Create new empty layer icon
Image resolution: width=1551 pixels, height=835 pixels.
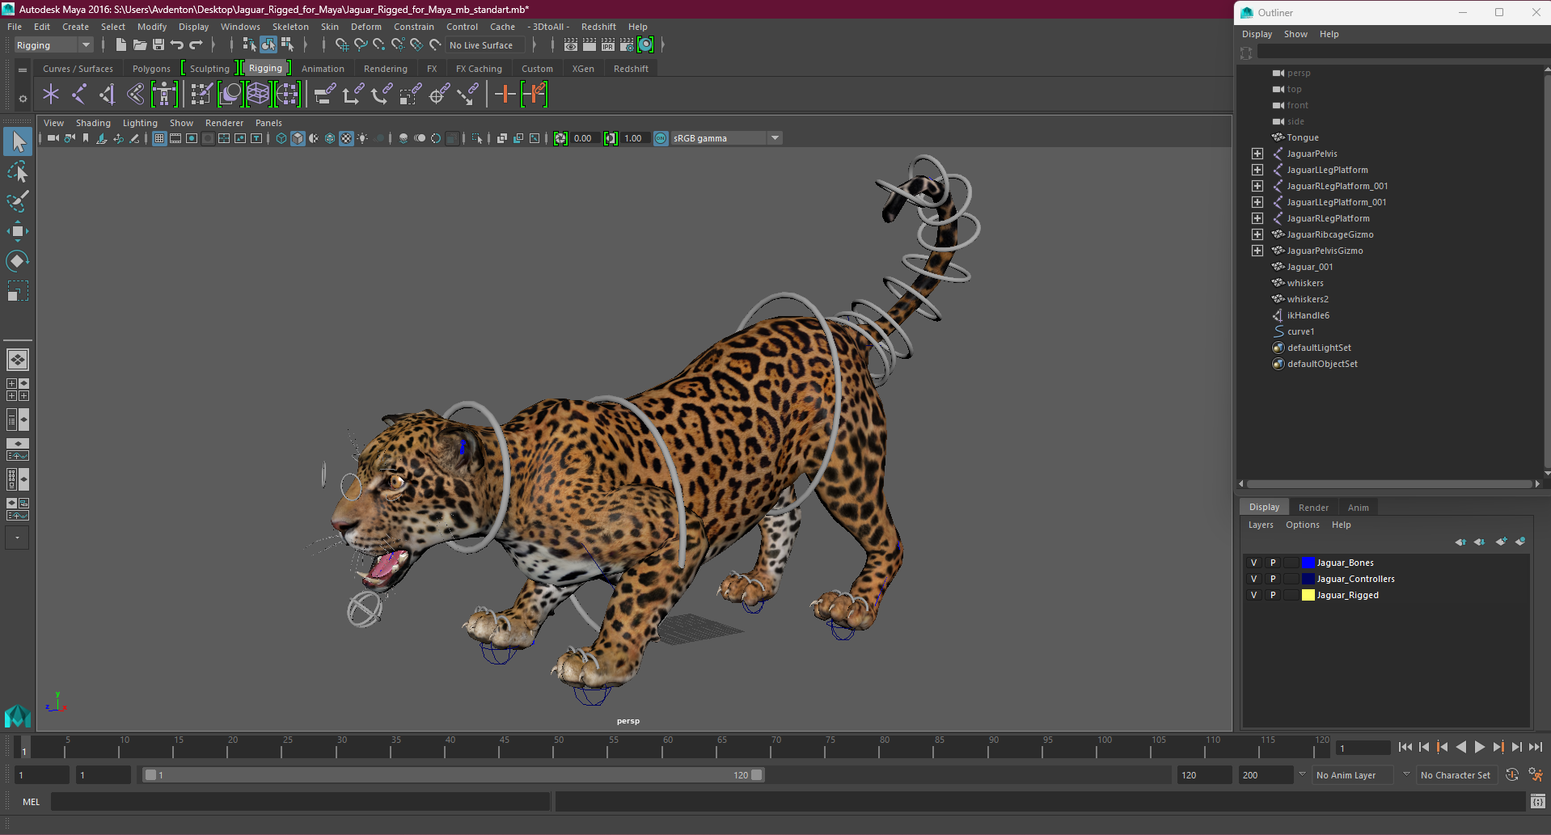pos(1502,542)
